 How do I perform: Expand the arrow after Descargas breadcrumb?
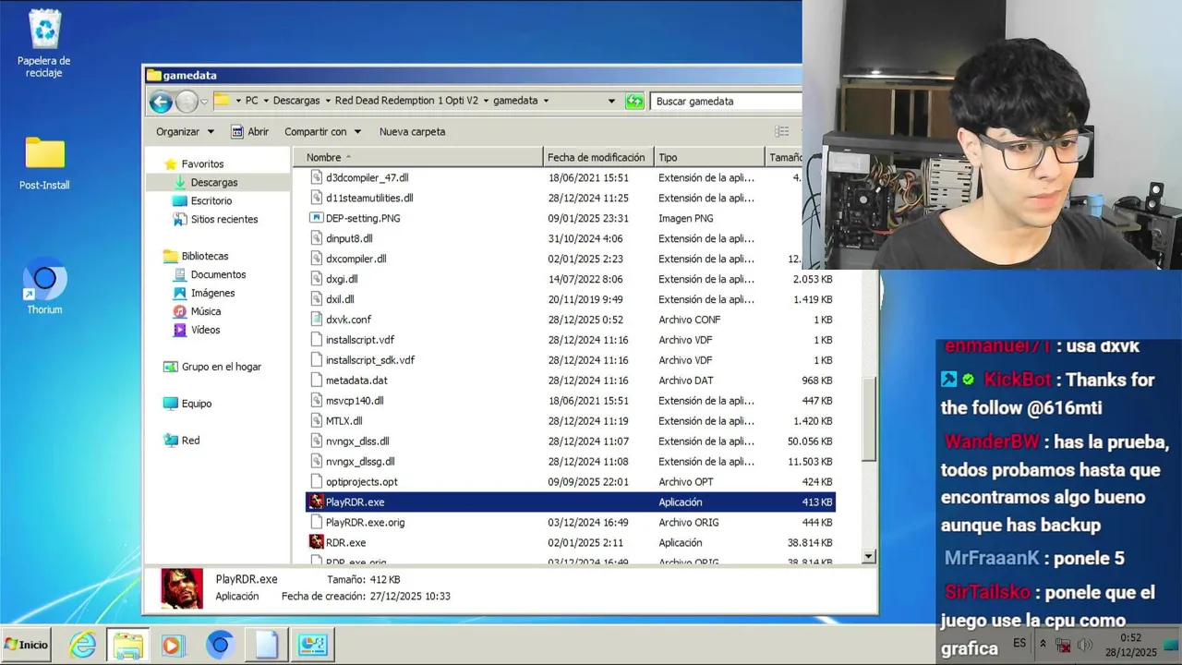point(328,101)
